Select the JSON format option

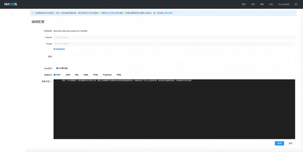point(68,75)
